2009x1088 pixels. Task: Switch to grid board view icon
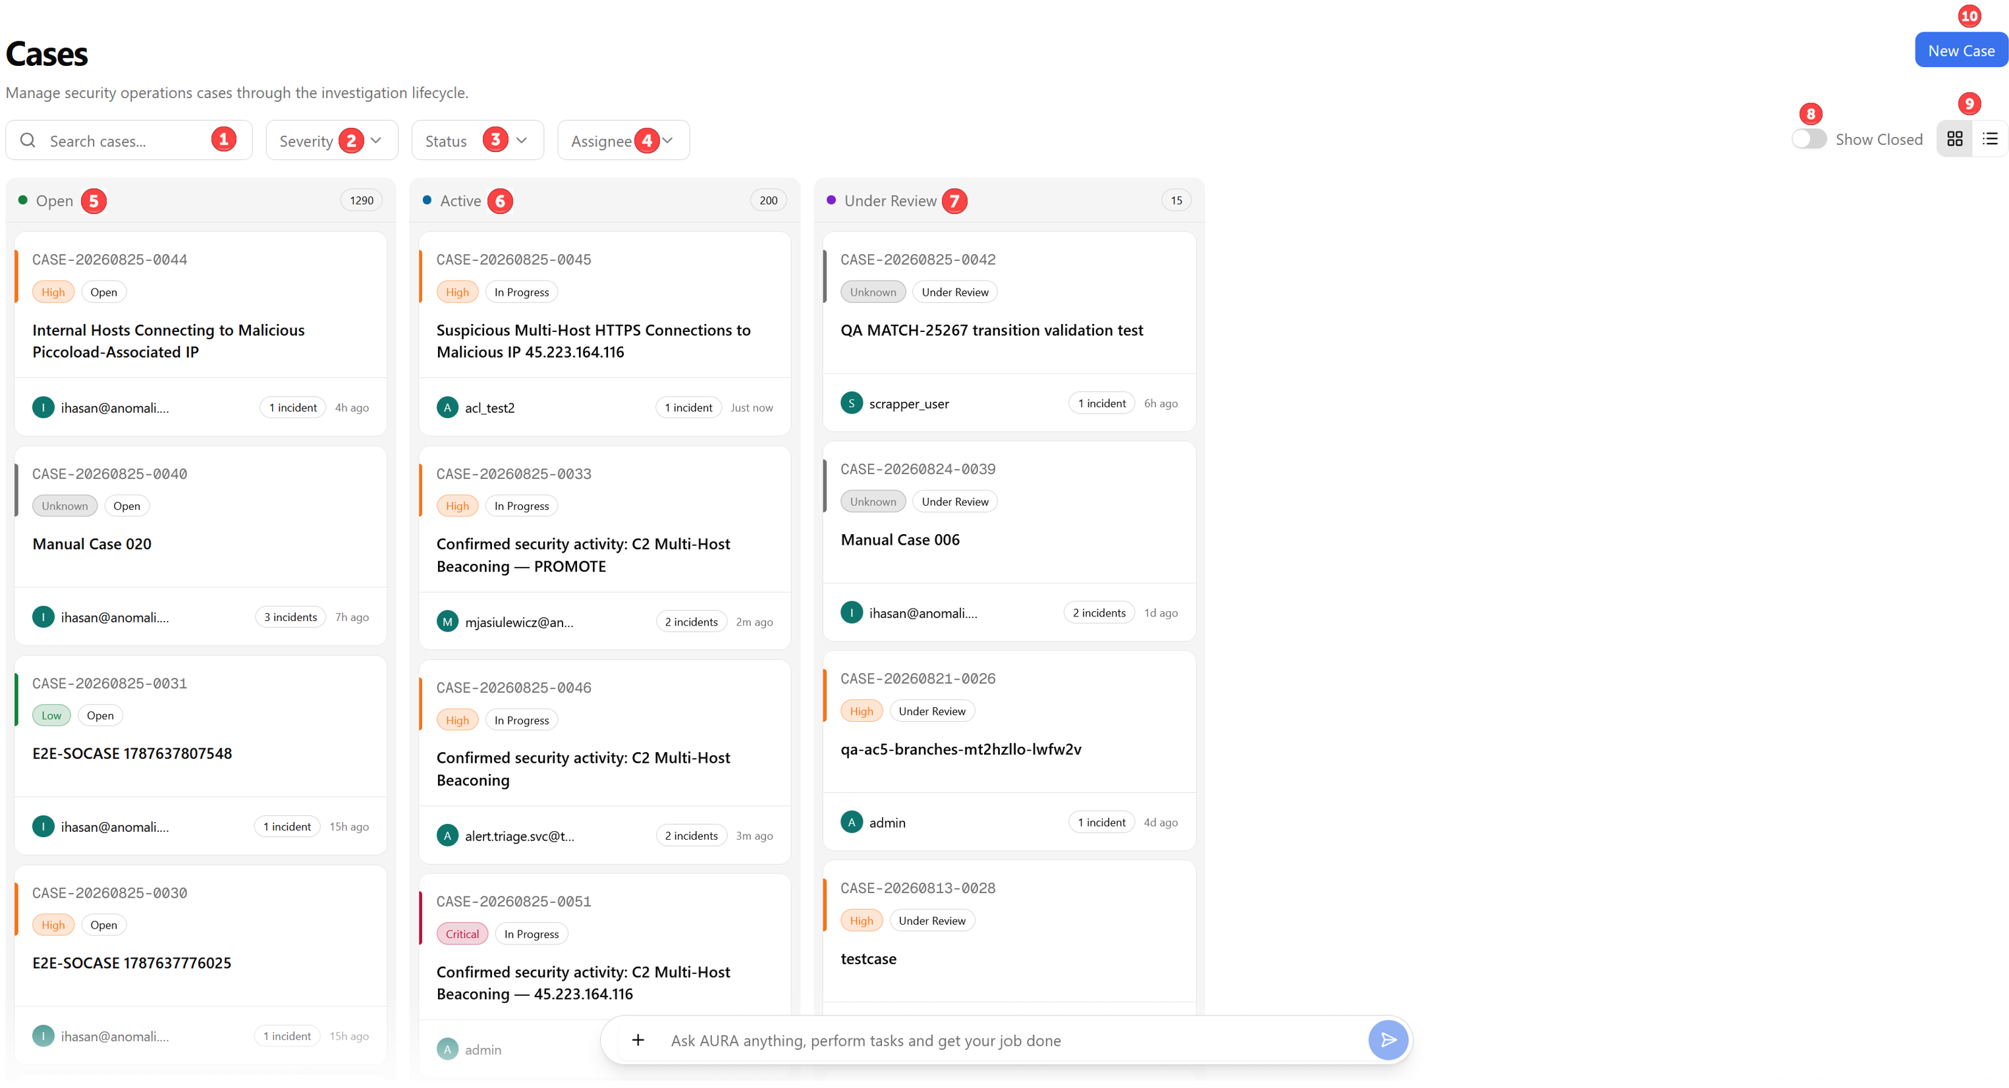1954,139
